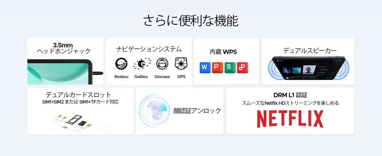Click the DRM L1 認証 heading
The height and width of the screenshot is (156, 382).
pos(290,95)
